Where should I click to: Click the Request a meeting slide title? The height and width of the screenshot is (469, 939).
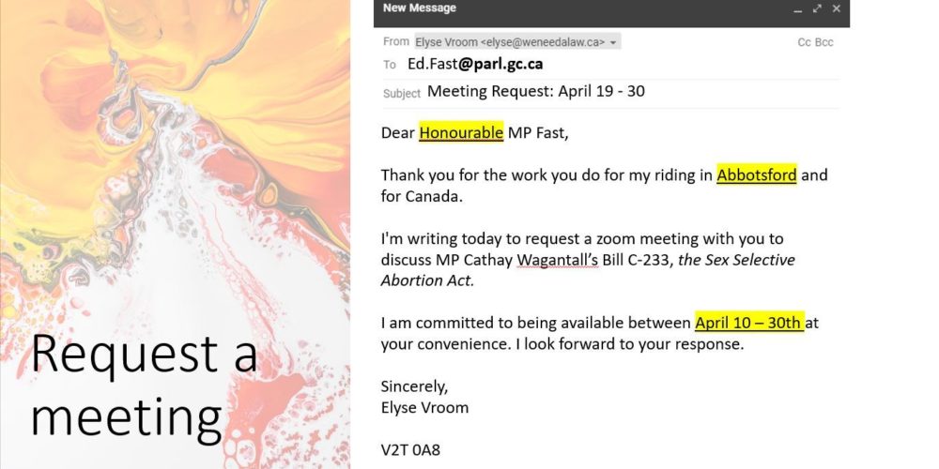pyautogui.click(x=144, y=386)
